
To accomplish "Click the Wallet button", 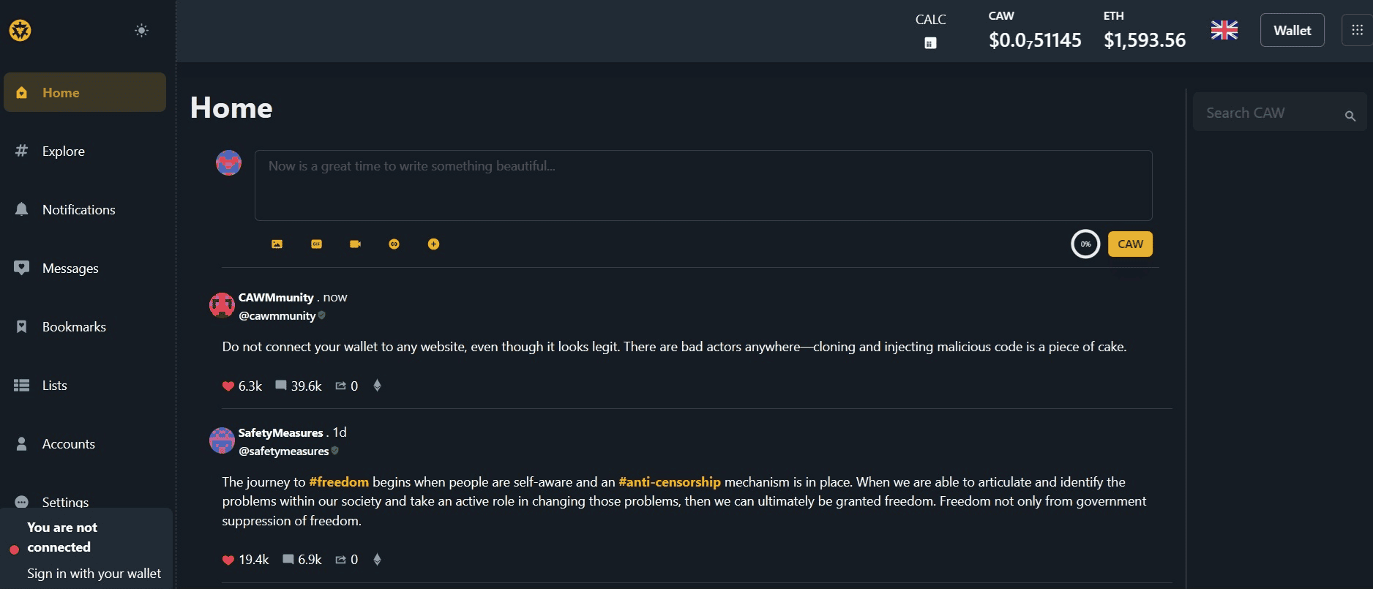I will pos(1292,30).
